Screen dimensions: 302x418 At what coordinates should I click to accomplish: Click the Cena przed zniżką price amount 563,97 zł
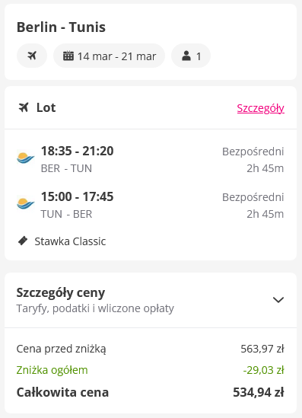(x=262, y=349)
